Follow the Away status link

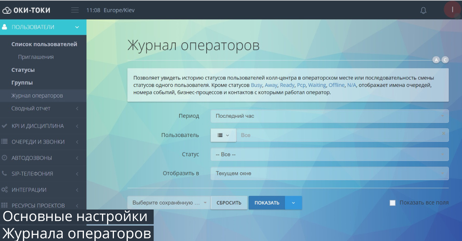tap(271, 85)
